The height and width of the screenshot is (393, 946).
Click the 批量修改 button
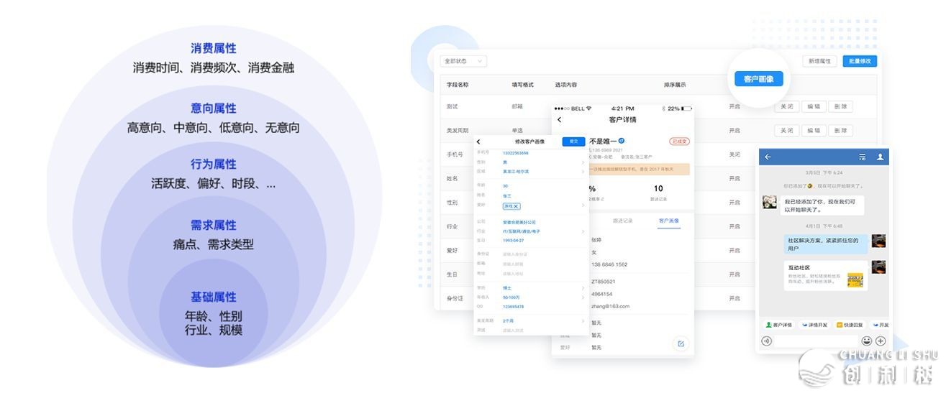click(860, 61)
